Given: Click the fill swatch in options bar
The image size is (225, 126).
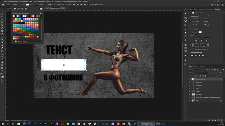Looking at the screenshot, I should pyautogui.click(x=27, y=5).
